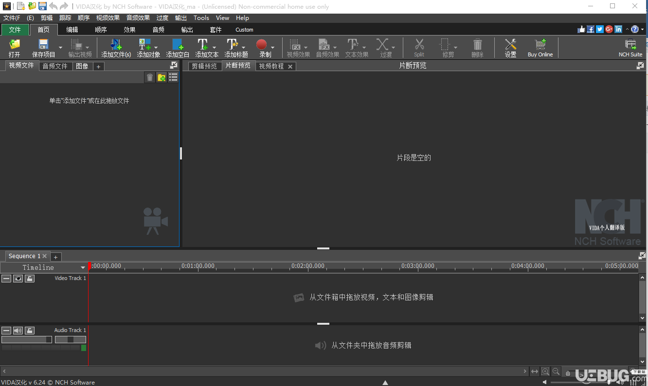The width and height of the screenshot is (648, 386).
Task: Click 添加标题 add title icon
Action: click(232, 45)
